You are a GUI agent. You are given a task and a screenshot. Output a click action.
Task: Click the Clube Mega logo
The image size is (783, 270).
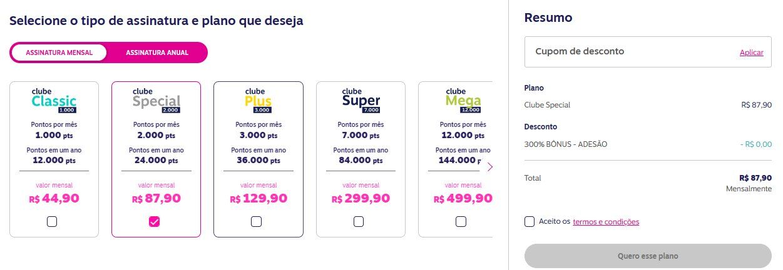463,101
